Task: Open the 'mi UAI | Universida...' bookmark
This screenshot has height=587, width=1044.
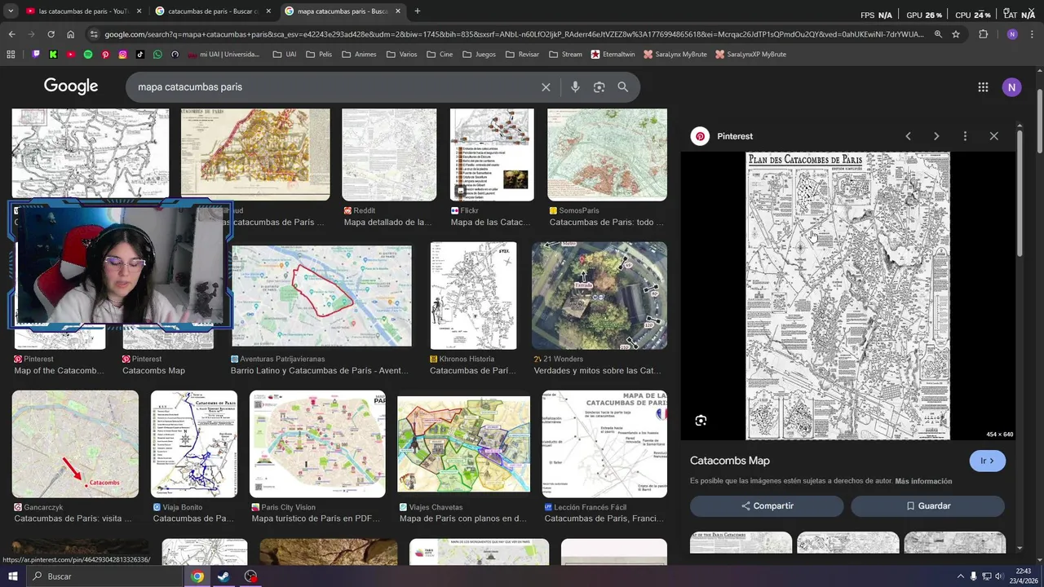Action: 223,55
